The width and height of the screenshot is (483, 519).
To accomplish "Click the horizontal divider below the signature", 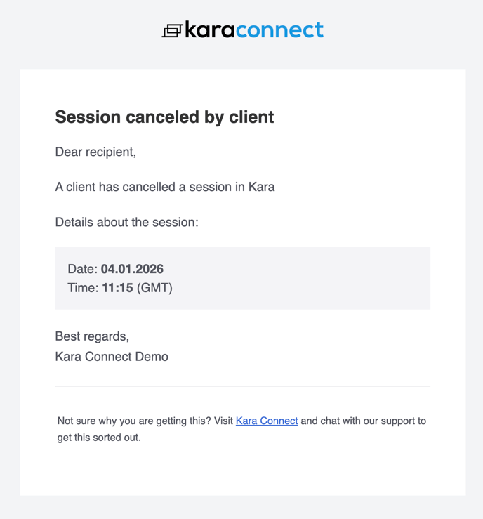I will click(x=242, y=386).
